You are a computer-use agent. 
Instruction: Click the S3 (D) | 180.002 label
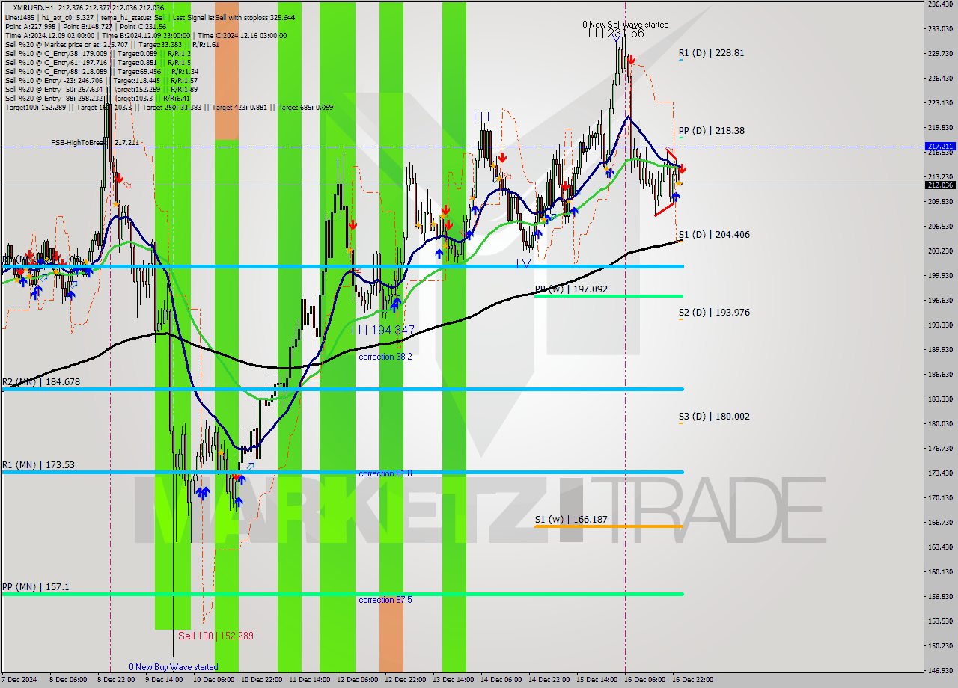(x=714, y=416)
